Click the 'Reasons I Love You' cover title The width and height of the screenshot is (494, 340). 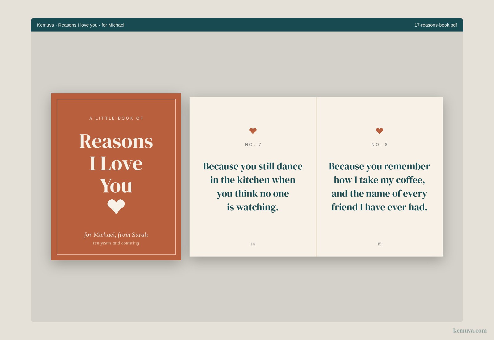116,163
